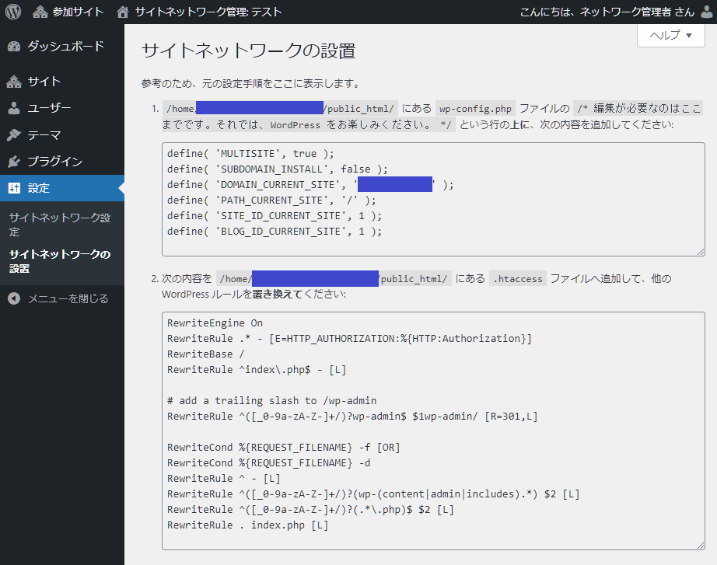Viewport: 717px width, 565px height.
Task: Click the define( 'MULTISITE', true ) line
Action: [x=250, y=154]
